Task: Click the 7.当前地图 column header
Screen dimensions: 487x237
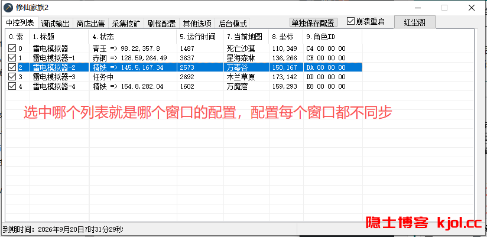Action: pos(246,37)
